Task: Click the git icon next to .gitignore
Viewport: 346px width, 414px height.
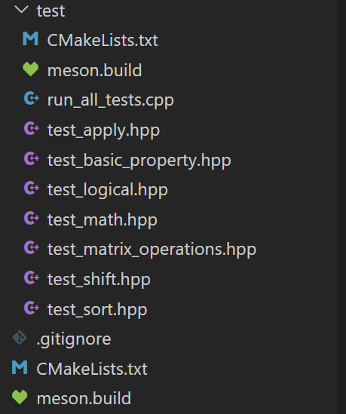Action: click(x=20, y=338)
